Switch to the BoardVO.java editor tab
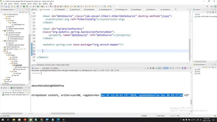The width and height of the screenshot is (217, 122). (75, 9)
